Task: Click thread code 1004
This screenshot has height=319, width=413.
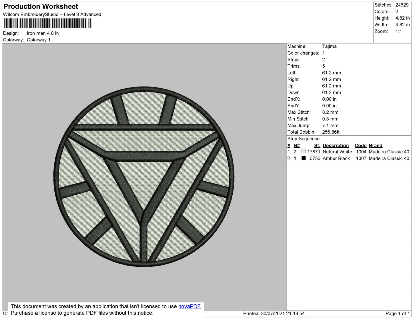Action: 361,152
